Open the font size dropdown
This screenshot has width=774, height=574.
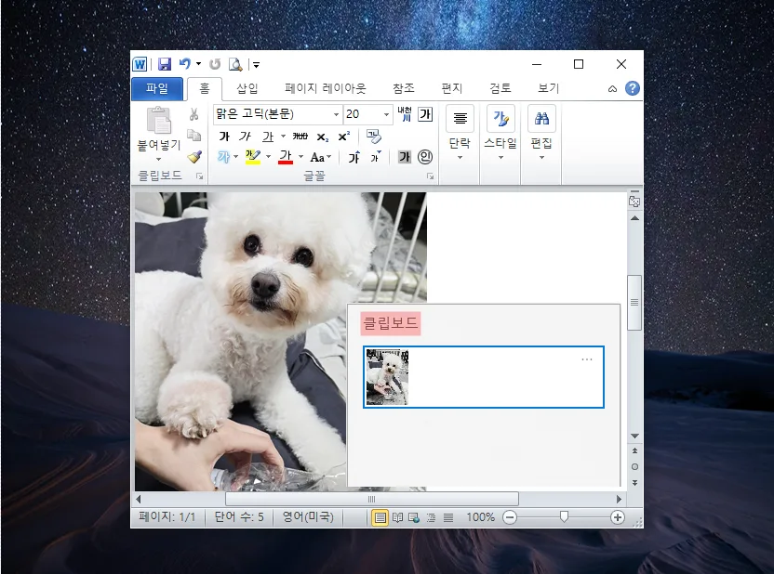[386, 114]
